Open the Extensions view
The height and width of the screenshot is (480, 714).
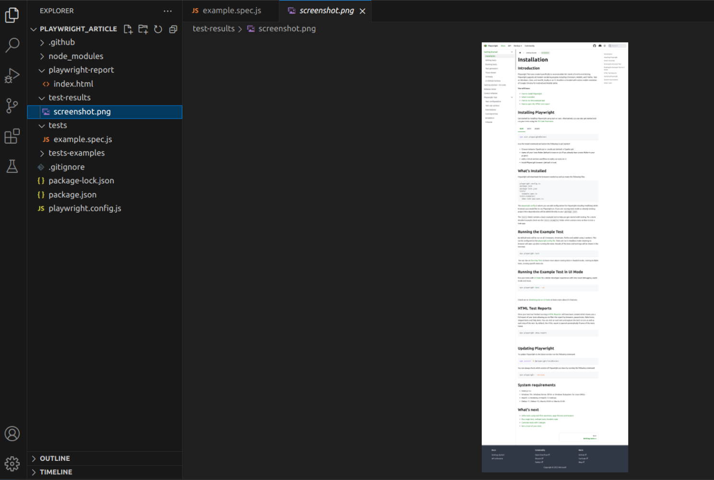pyautogui.click(x=12, y=136)
